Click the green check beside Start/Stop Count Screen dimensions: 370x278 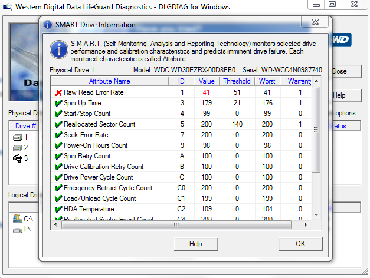58,114
